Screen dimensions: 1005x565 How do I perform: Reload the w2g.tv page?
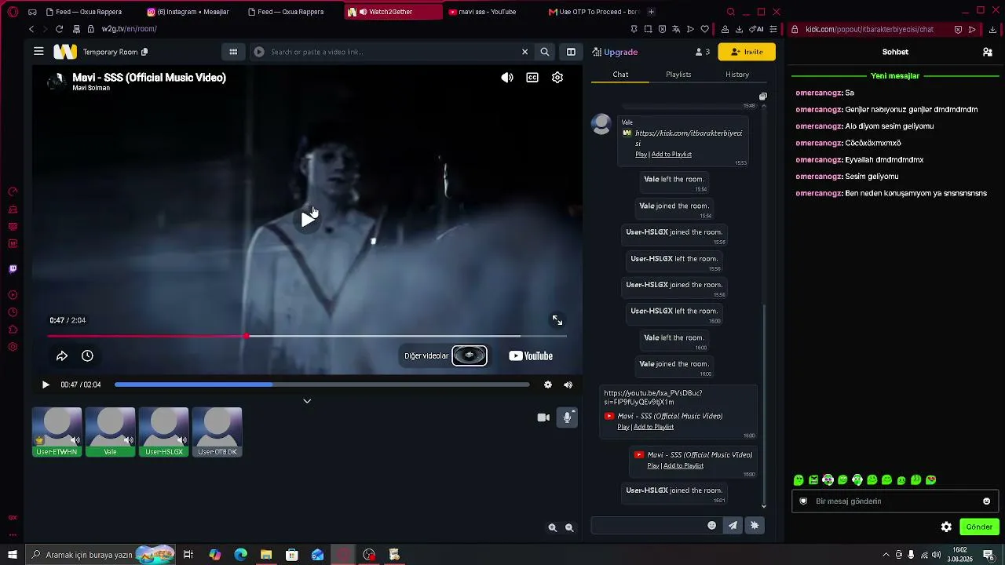point(59,29)
